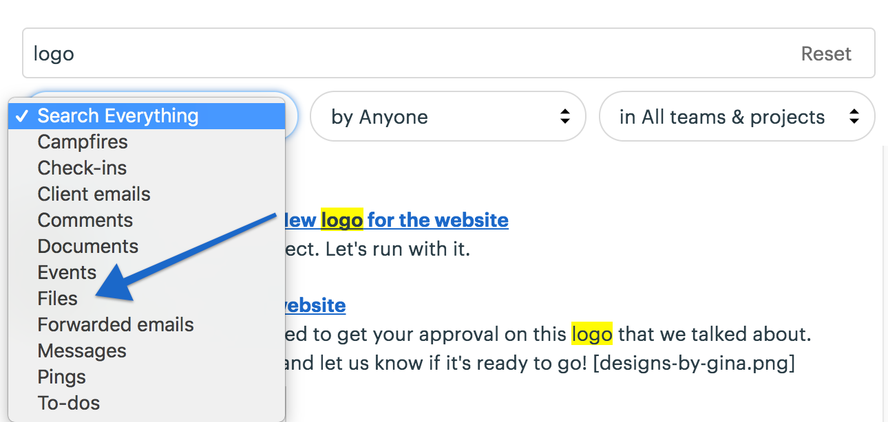The height and width of the screenshot is (422, 888).
Task: Choose To-dos at the bottom of the list
Action: 68,403
